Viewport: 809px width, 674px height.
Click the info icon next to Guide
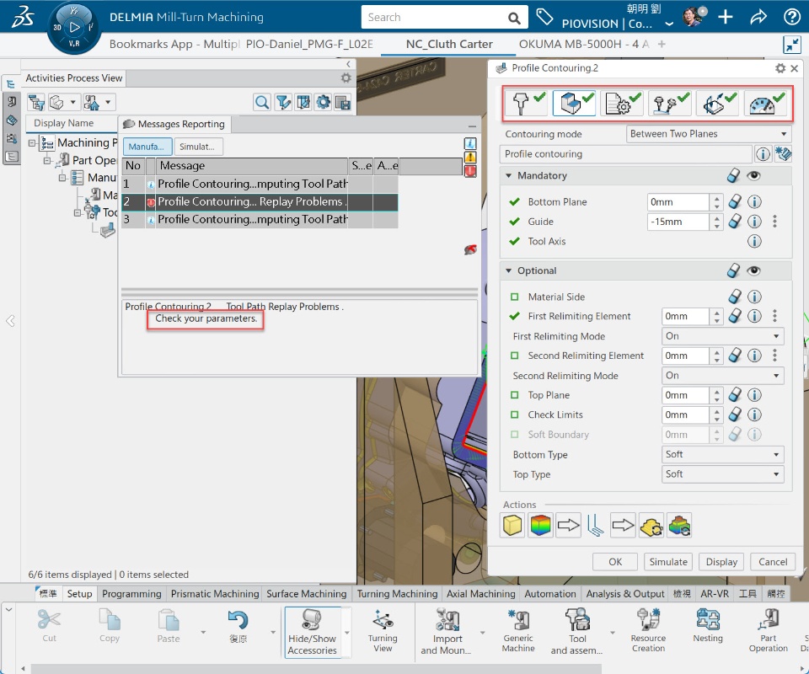[754, 222]
